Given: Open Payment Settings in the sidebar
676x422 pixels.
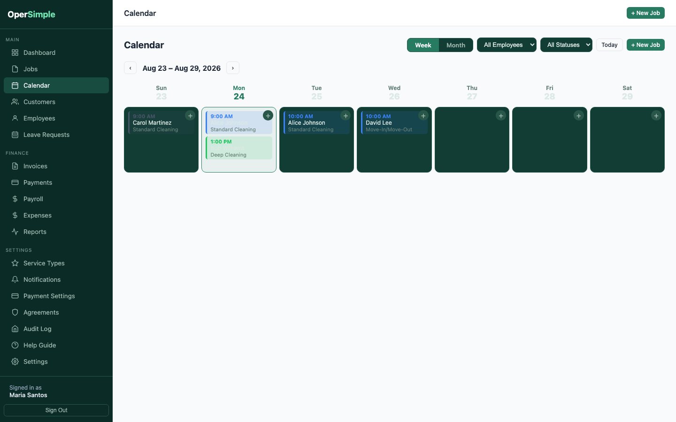Looking at the screenshot, I should 56,296.
